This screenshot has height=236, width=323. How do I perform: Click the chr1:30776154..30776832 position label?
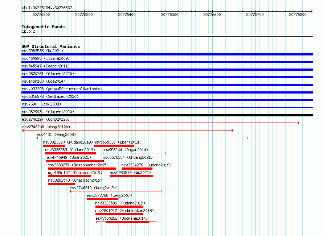point(47,8)
